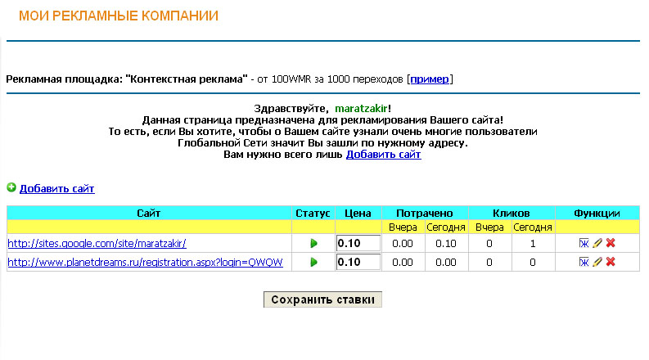This screenshot has height=360, width=649.
Task: Select spent-today value 0.10 in sites.google.com row
Action: (x=446, y=244)
